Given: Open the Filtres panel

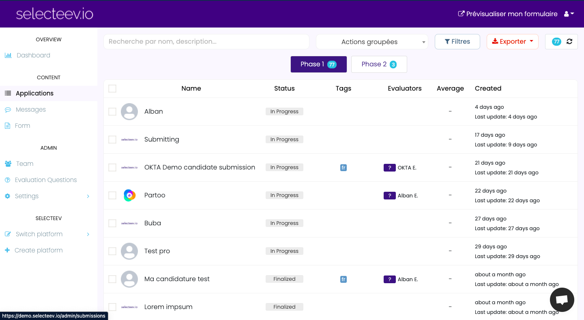Looking at the screenshot, I should [457, 41].
